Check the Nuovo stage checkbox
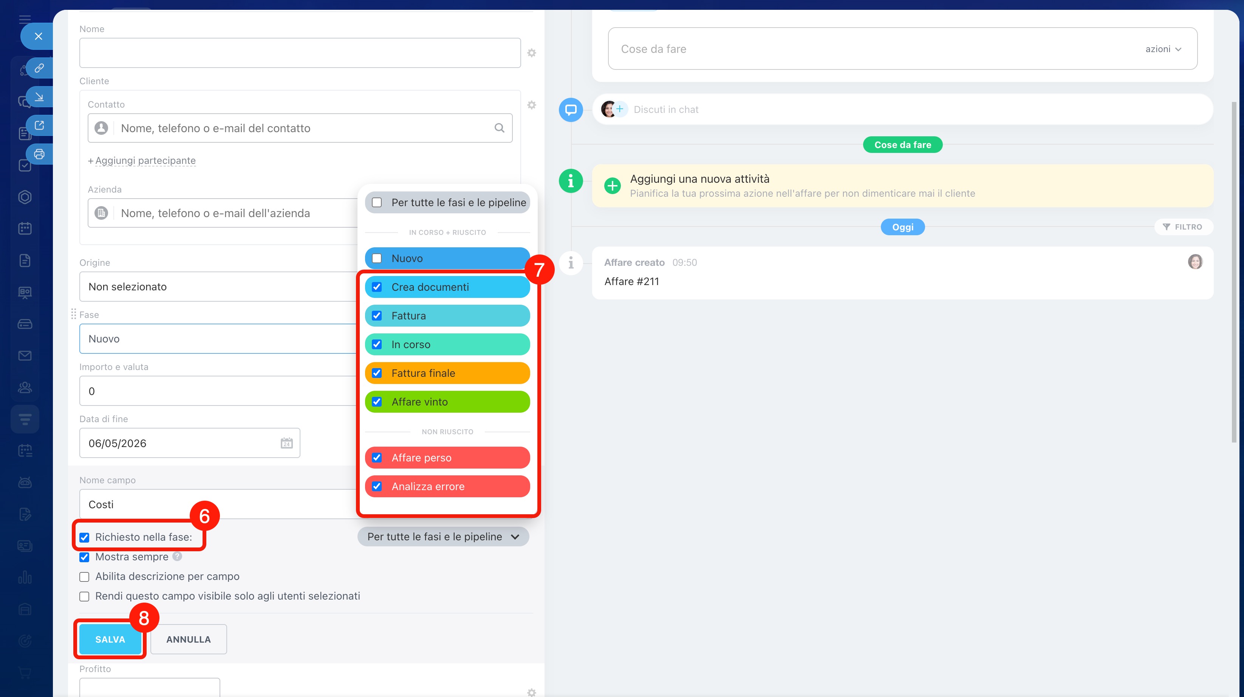The width and height of the screenshot is (1244, 697). tap(377, 259)
